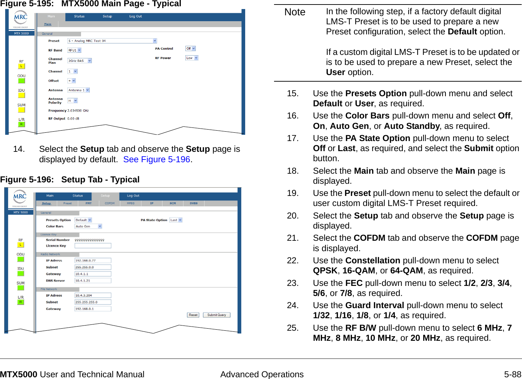Click the Radio Network Gateway field 10.4.1.1

pyautogui.click(x=93, y=274)
